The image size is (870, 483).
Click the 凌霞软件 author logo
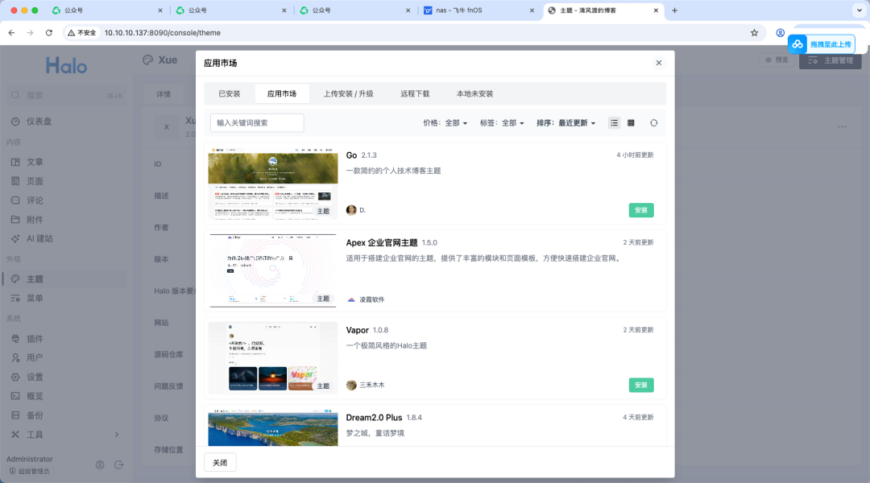(351, 299)
